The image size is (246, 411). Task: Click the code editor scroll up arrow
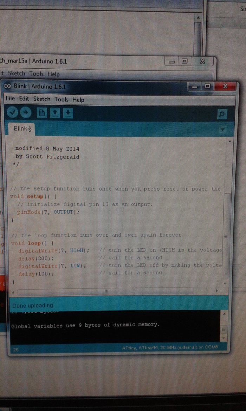click(x=230, y=142)
